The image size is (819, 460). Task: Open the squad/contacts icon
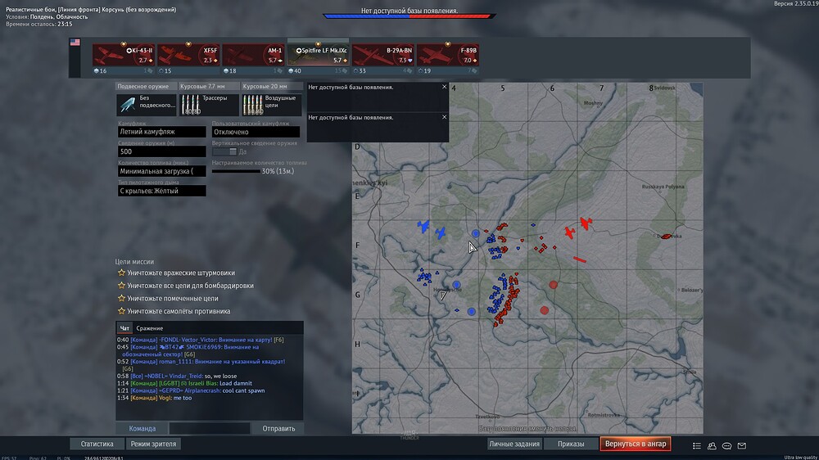tap(712, 446)
